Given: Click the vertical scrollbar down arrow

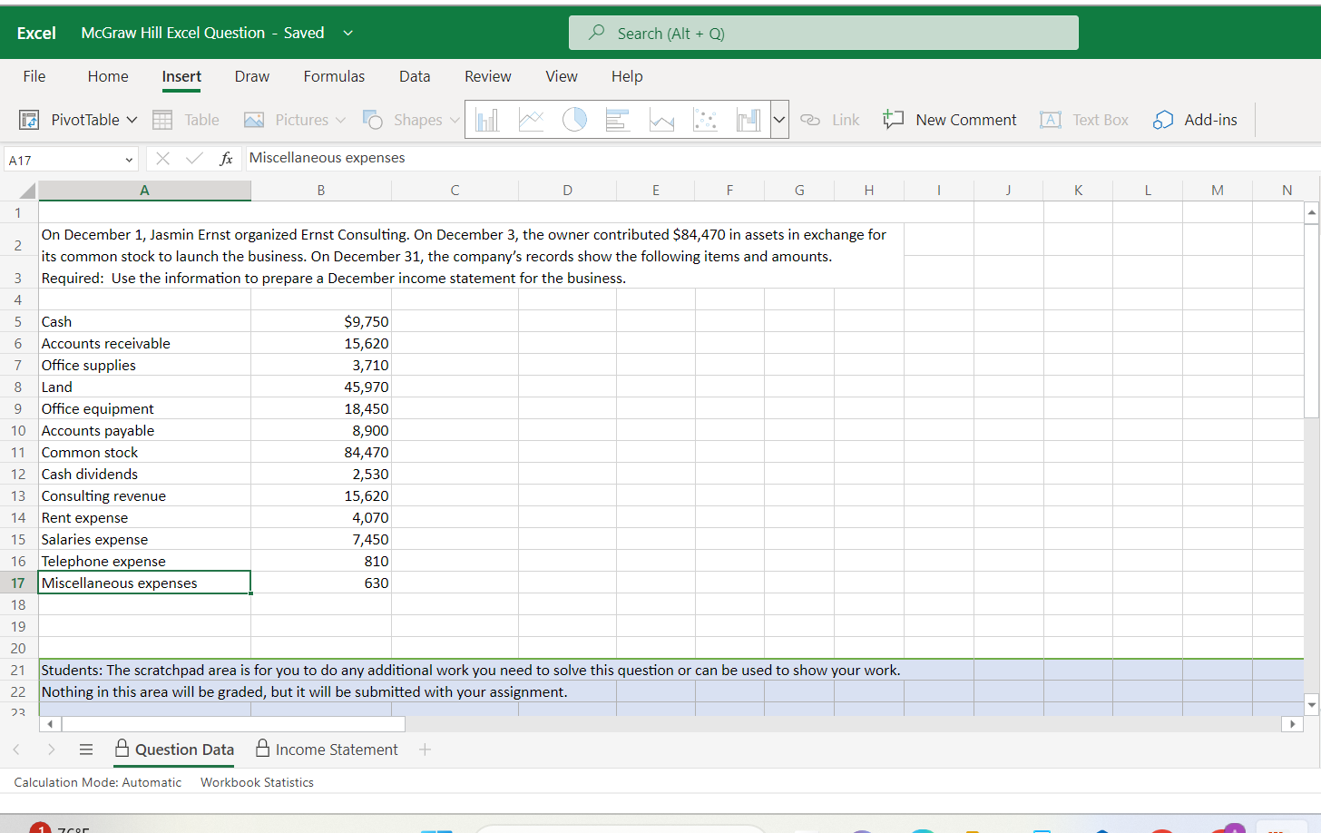Looking at the screenshot, I should pyautogui.click(x=1311, y=704).
